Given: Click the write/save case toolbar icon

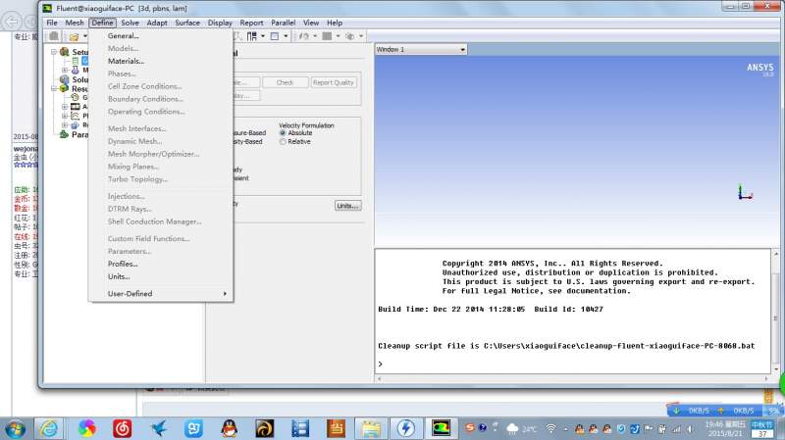Looking at the screenshot, I should (x=54, y=36).
